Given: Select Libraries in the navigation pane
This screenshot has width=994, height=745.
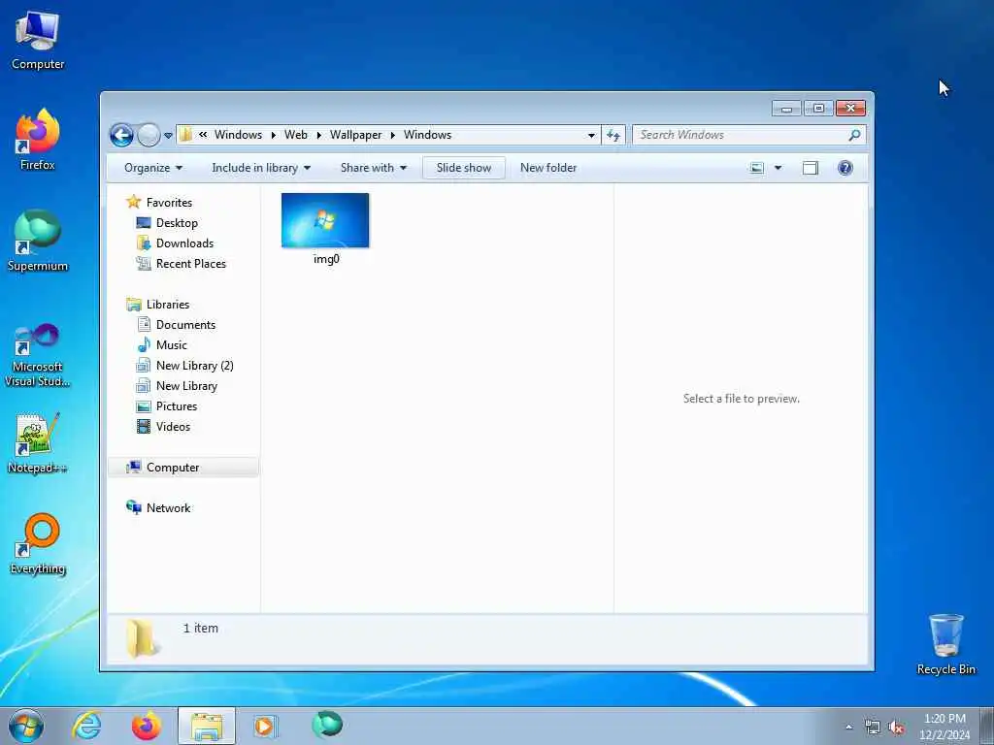Looking at the screenshot, I should [167, 305].
